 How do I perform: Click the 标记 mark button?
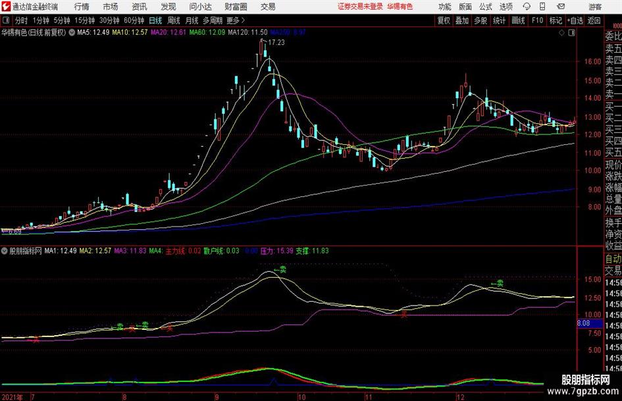point(556,20)
